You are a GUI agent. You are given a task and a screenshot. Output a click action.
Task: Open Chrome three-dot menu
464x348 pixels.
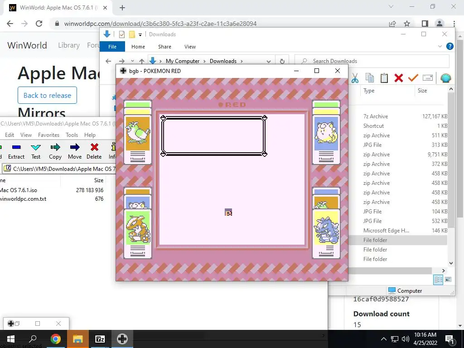[x=454, y=24]
